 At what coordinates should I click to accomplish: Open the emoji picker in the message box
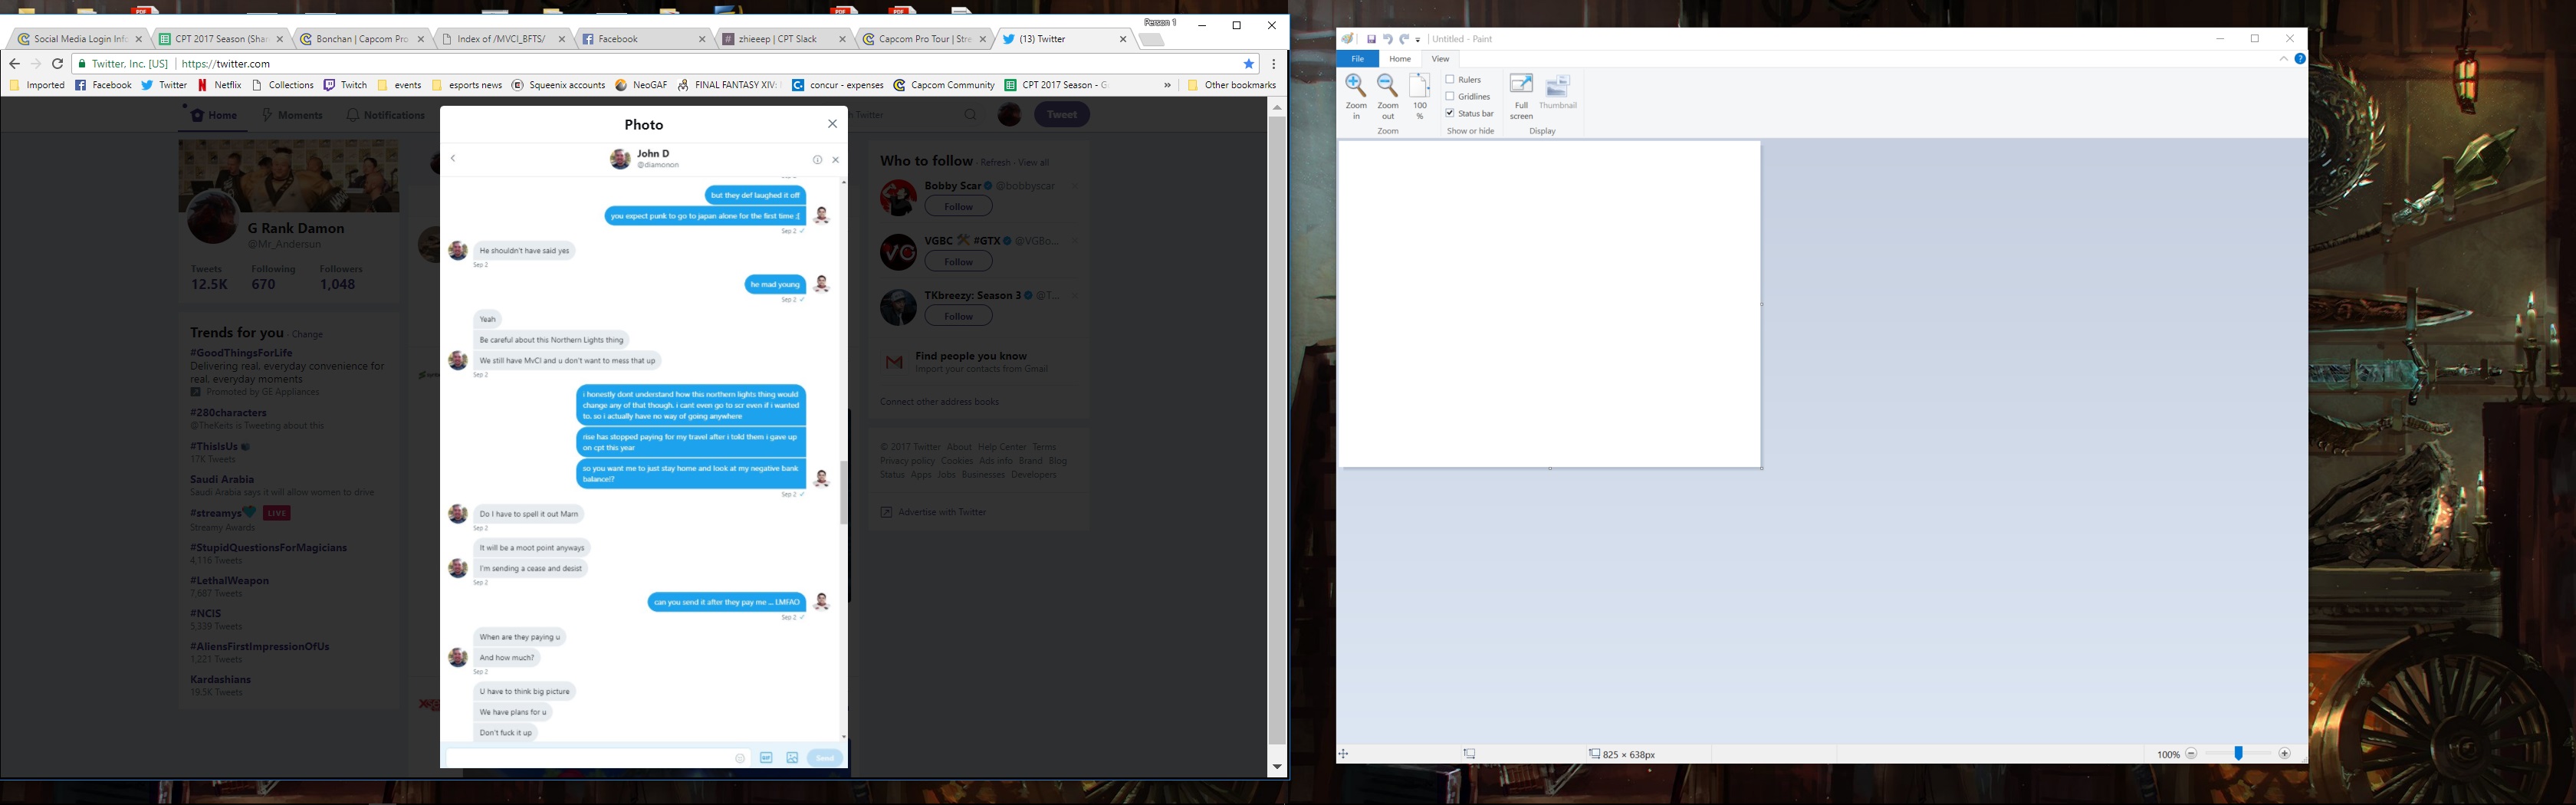click(x=740, y=758)
